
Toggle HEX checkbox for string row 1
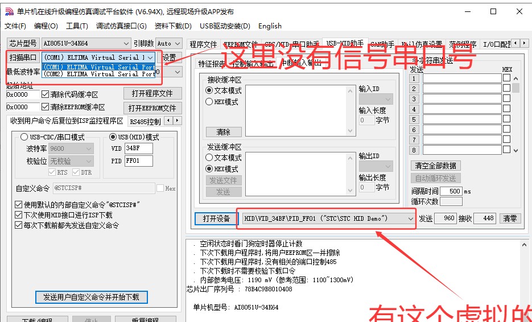(506, 78)
